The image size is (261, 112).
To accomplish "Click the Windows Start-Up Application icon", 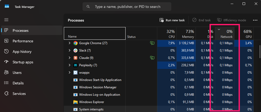I will coord(75,80).
